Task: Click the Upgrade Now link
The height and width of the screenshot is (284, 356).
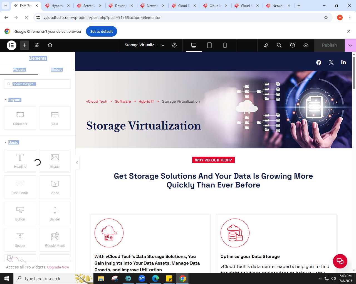Action: [58, 267]
